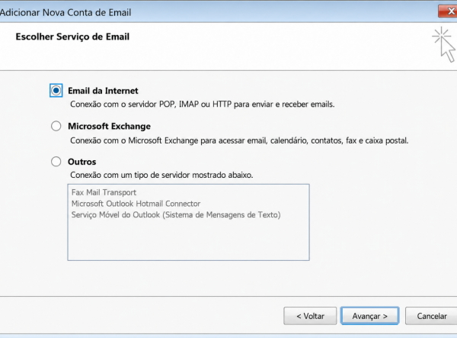The image size is (457, 338).
Task: Choose the Microsoft Exchange radio option
Action: click(x=56, y=126)
